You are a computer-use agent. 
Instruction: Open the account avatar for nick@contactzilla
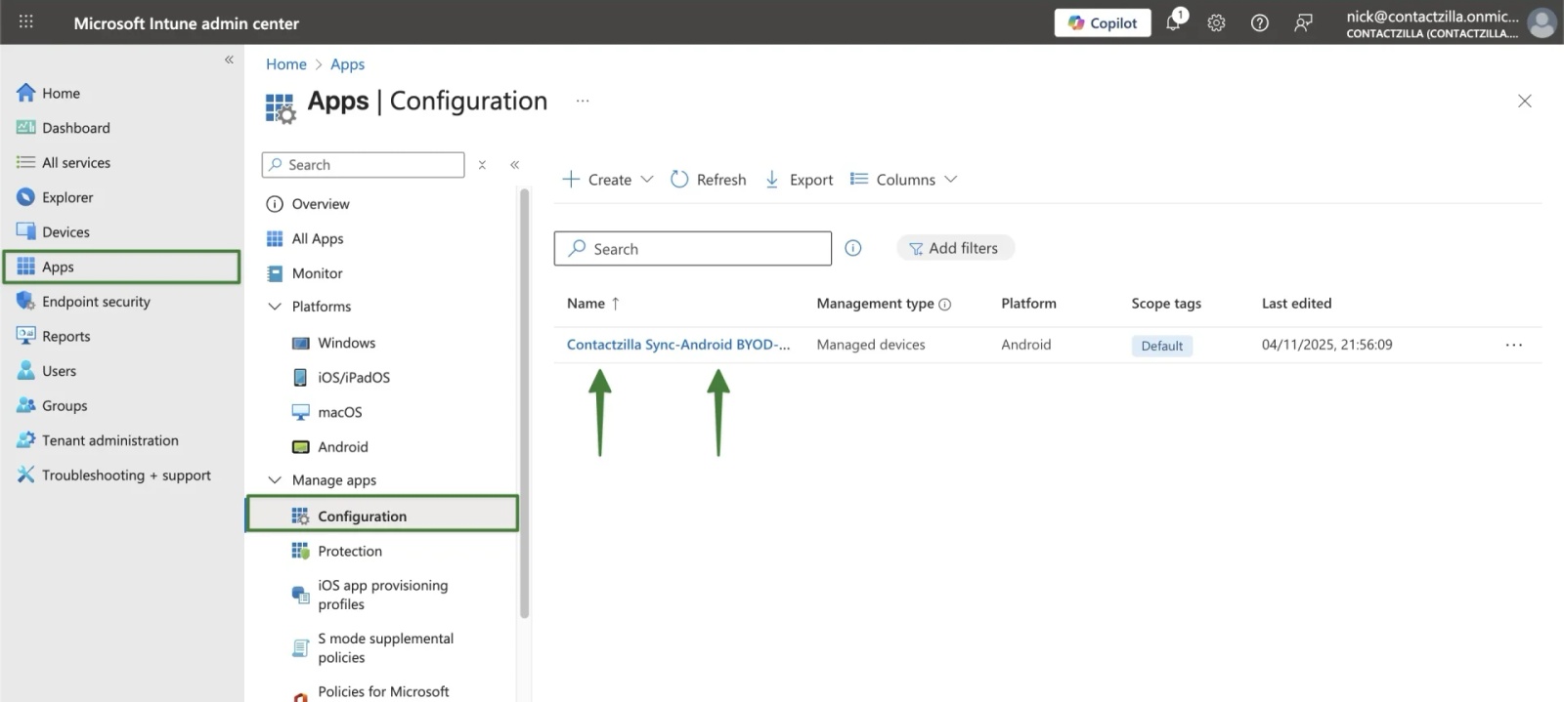[x=1542, y=22]
